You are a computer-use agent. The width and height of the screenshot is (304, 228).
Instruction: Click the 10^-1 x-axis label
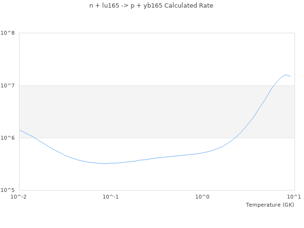click(x=111, y=197)
